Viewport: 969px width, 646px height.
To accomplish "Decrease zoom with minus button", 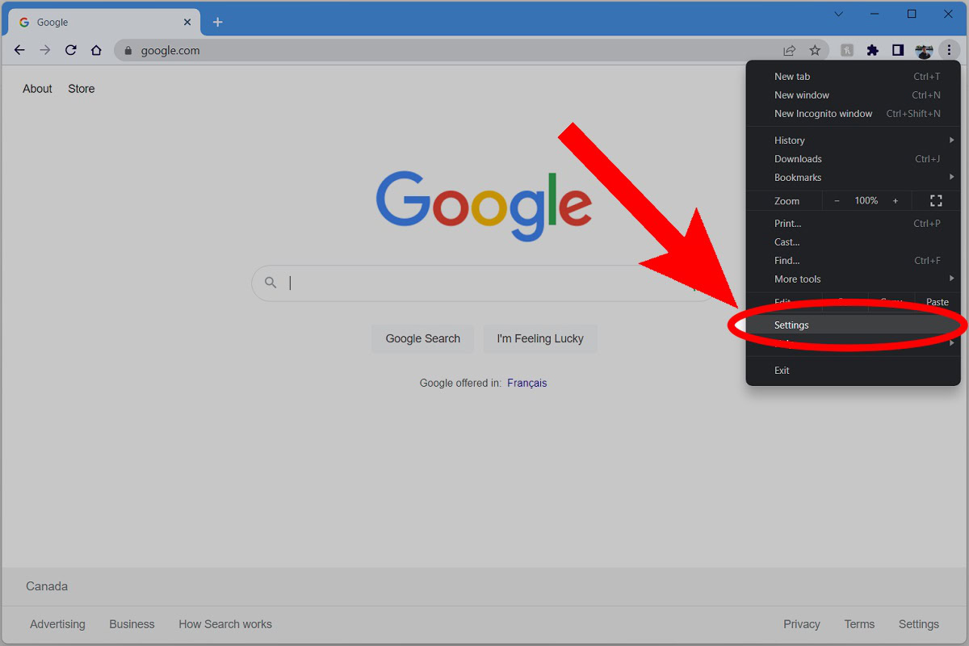I will click(837, 200).
